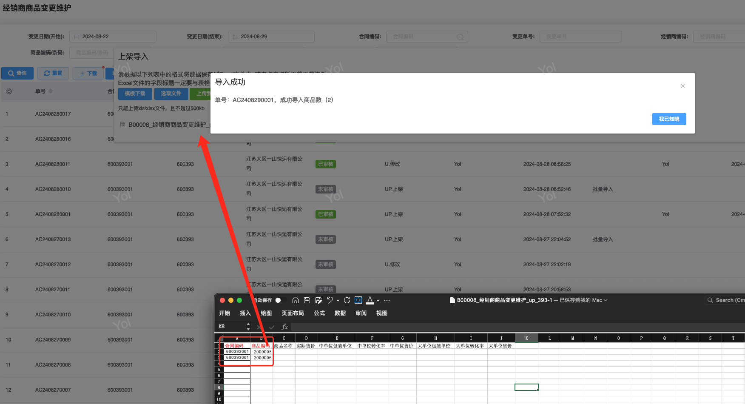The image size is (745, 404).
Task: Switch to the 公式 ribbon tab
Action: 319,313
